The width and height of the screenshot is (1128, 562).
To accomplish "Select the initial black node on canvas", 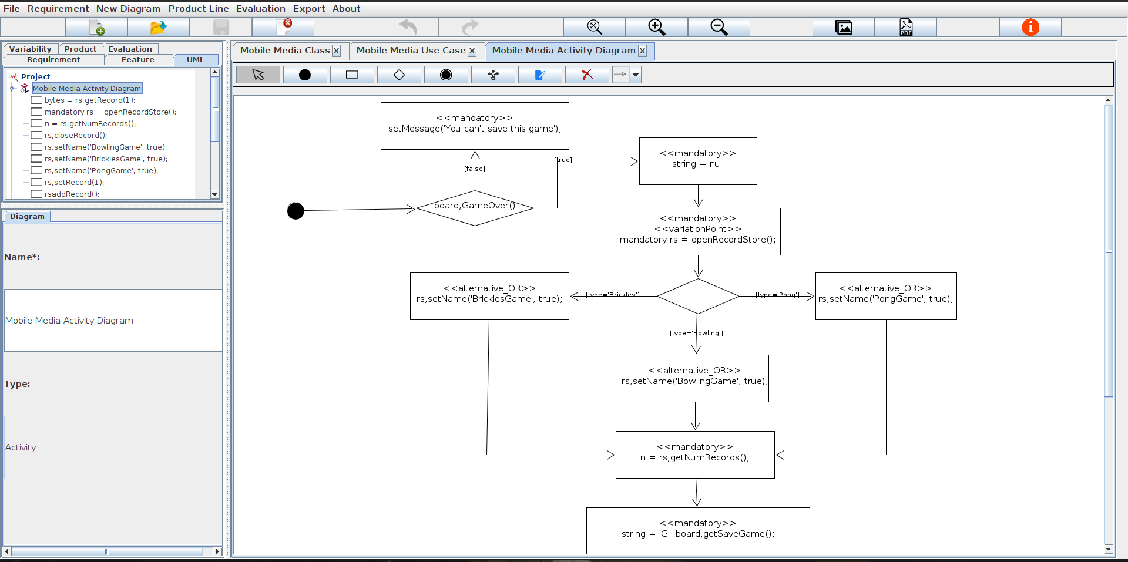I will pyautogui.click(x=296, y=211).
